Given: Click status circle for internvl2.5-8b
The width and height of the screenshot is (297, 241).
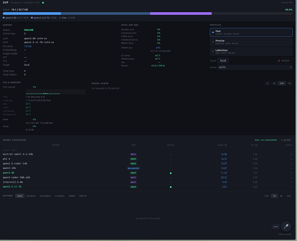Looking at the screenshot, I should coord(171,183).
